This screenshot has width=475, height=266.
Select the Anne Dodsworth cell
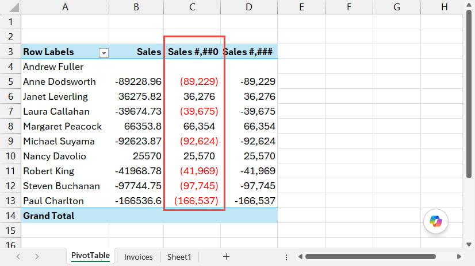65,81
